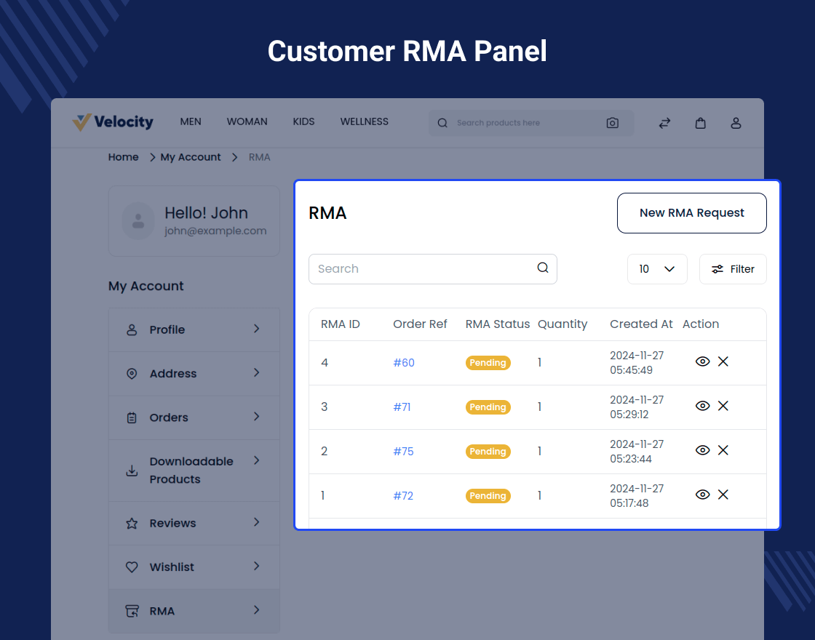815x640 pixels.
Task: Click the RMA search input field
Action: 422,269
